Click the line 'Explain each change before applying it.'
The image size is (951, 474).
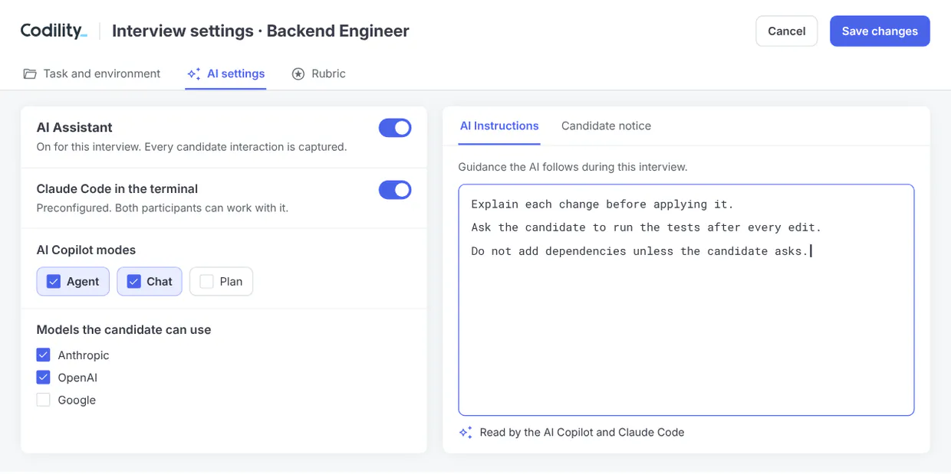(x=603, y=204)
